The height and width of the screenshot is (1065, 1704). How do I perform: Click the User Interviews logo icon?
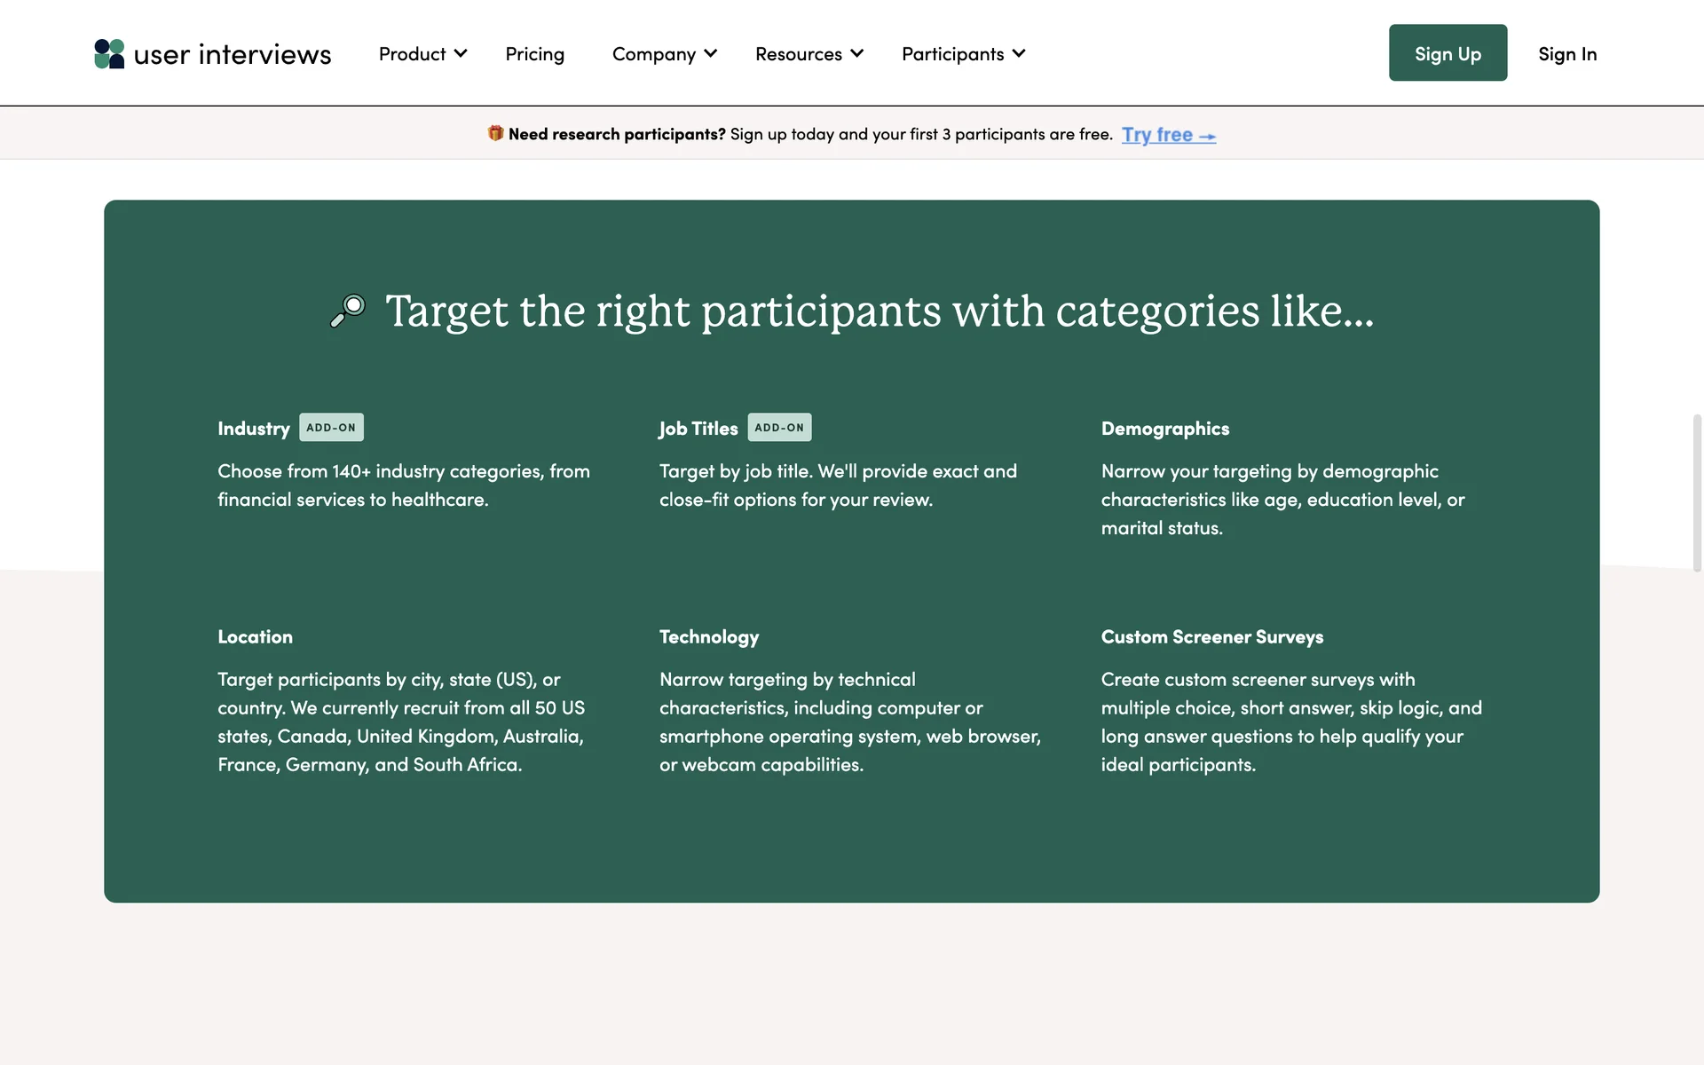pyautogui.click(x=109, y=53)
